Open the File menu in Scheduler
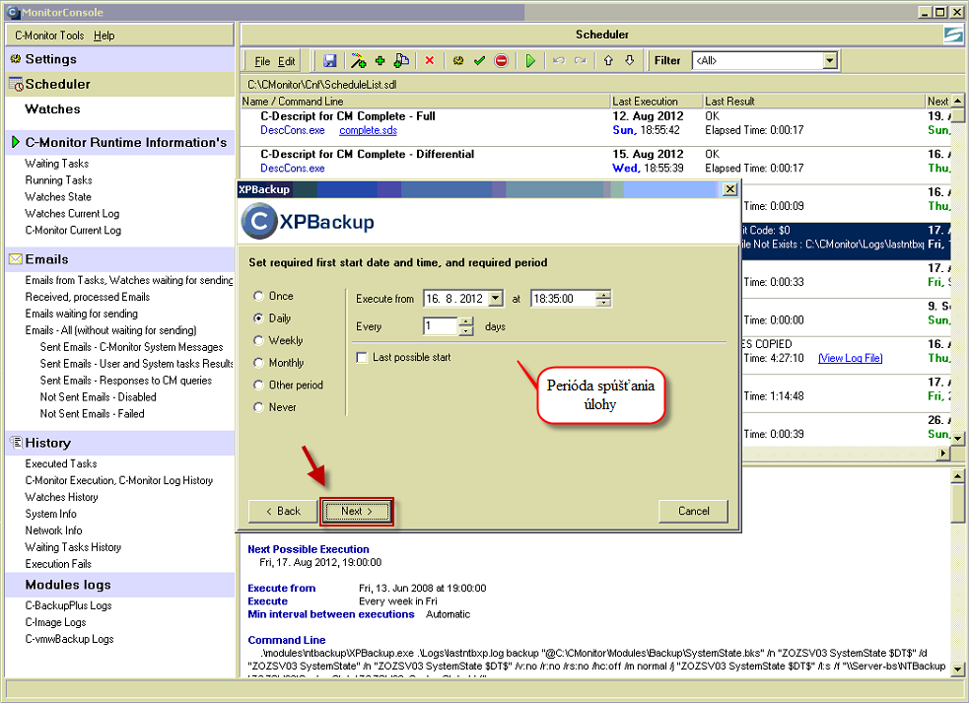The height and width of the screenshot is (703, 969). point(262,61)
